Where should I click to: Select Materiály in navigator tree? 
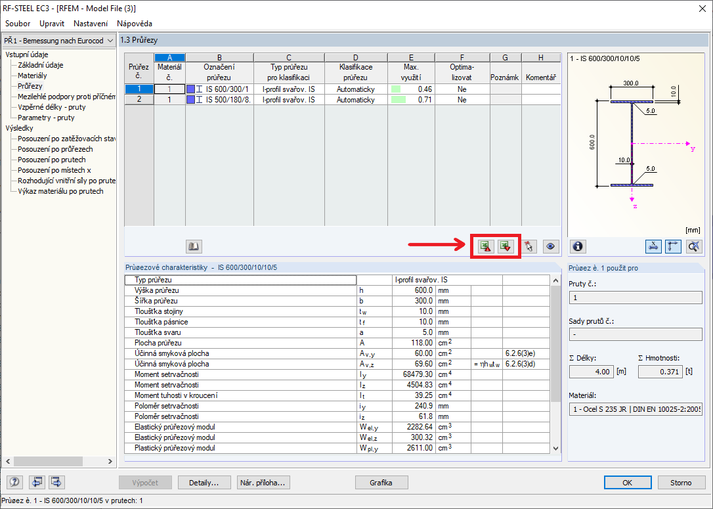(32, 76)
